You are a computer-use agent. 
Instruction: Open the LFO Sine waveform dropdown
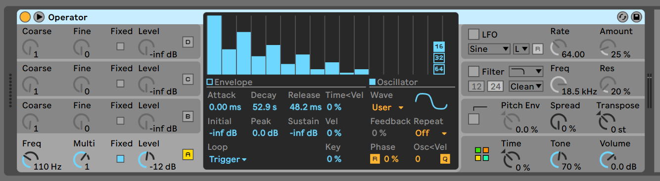489,49
